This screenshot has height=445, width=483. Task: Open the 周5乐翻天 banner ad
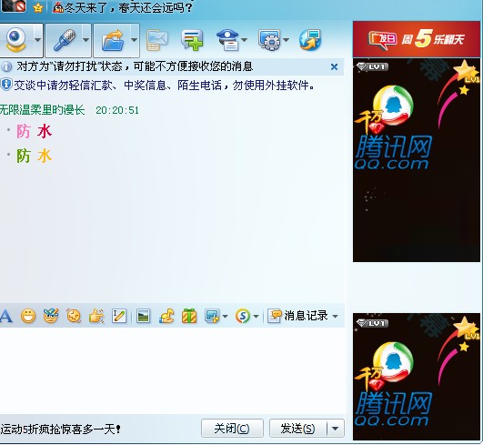point(417,39)
